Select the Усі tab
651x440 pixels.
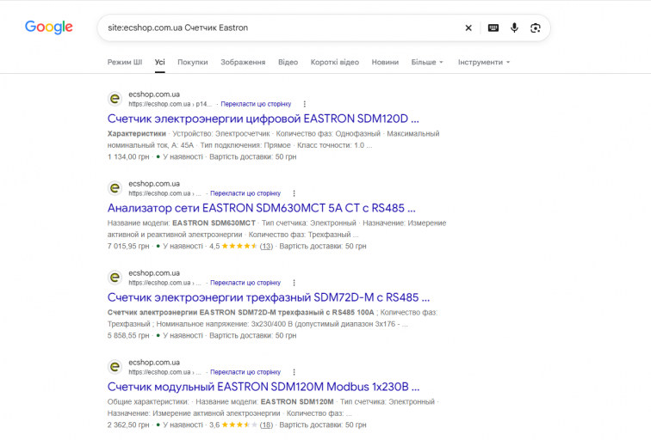pos(160,62)
